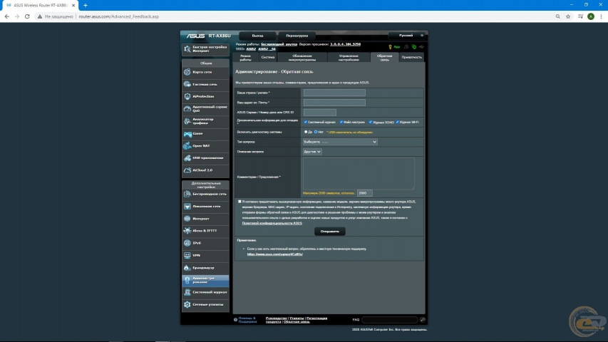This screenshot has height=342, width=608.
Task: Uncheck Файл настроек checkbox
Action: click(x=341, y=122)
